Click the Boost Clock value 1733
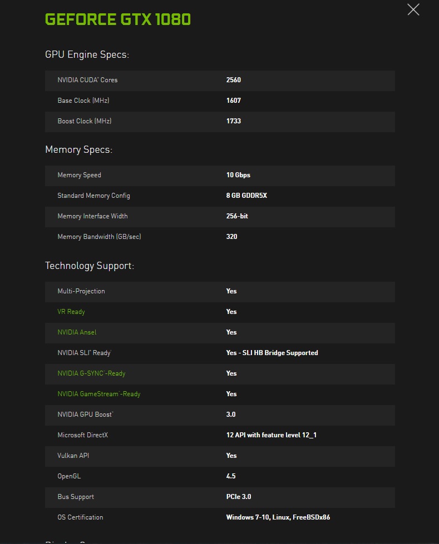The width and height of the screenshot is (439, 544). pyautogui.click(x=233, y=121)
